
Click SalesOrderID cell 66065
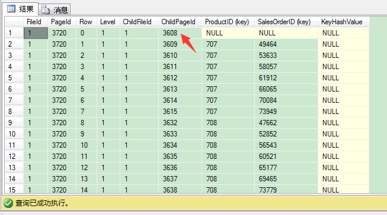286,89
